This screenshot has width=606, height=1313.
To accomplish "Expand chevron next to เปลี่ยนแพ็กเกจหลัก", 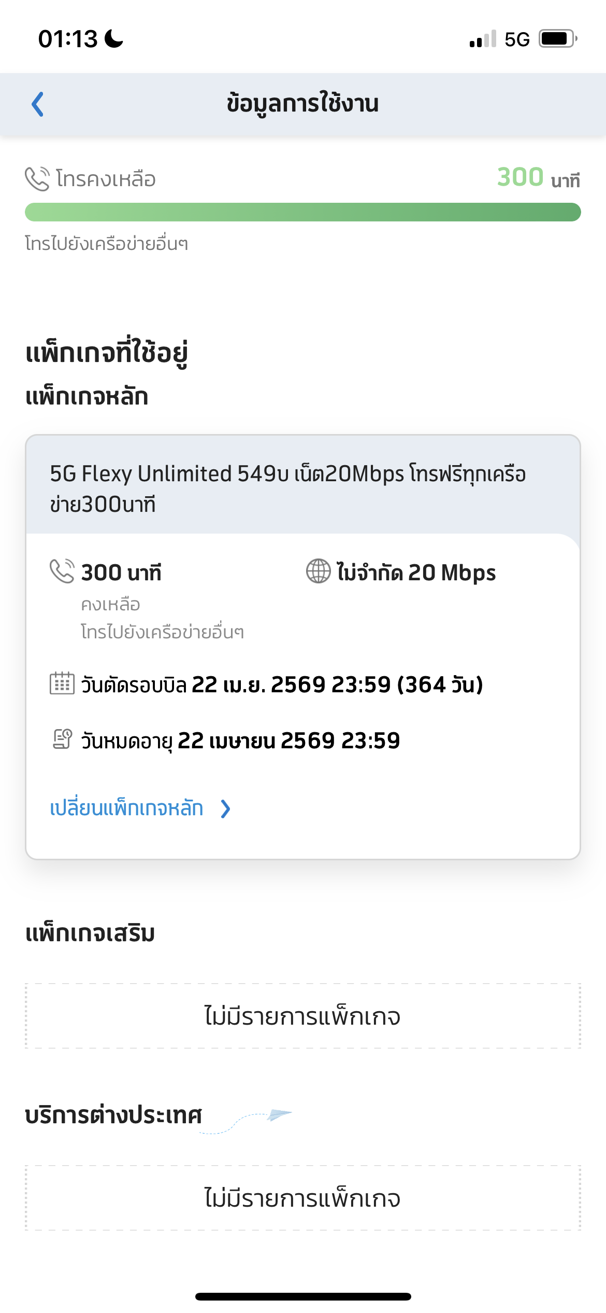I will (225, 808).
